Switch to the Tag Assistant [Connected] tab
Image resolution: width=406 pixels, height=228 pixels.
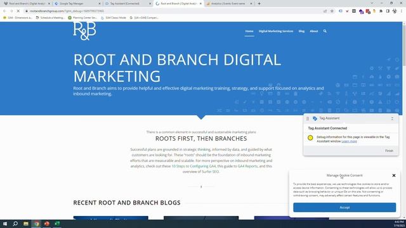click(x=128, y=4)
